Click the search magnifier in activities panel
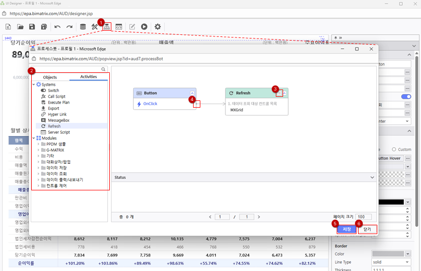Image resolution: width=421 pixels, height=271 pixels. 104,69
